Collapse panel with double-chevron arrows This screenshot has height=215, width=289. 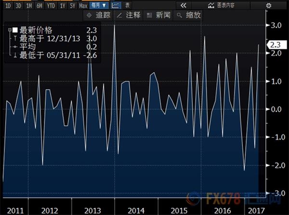click(184, 6)
